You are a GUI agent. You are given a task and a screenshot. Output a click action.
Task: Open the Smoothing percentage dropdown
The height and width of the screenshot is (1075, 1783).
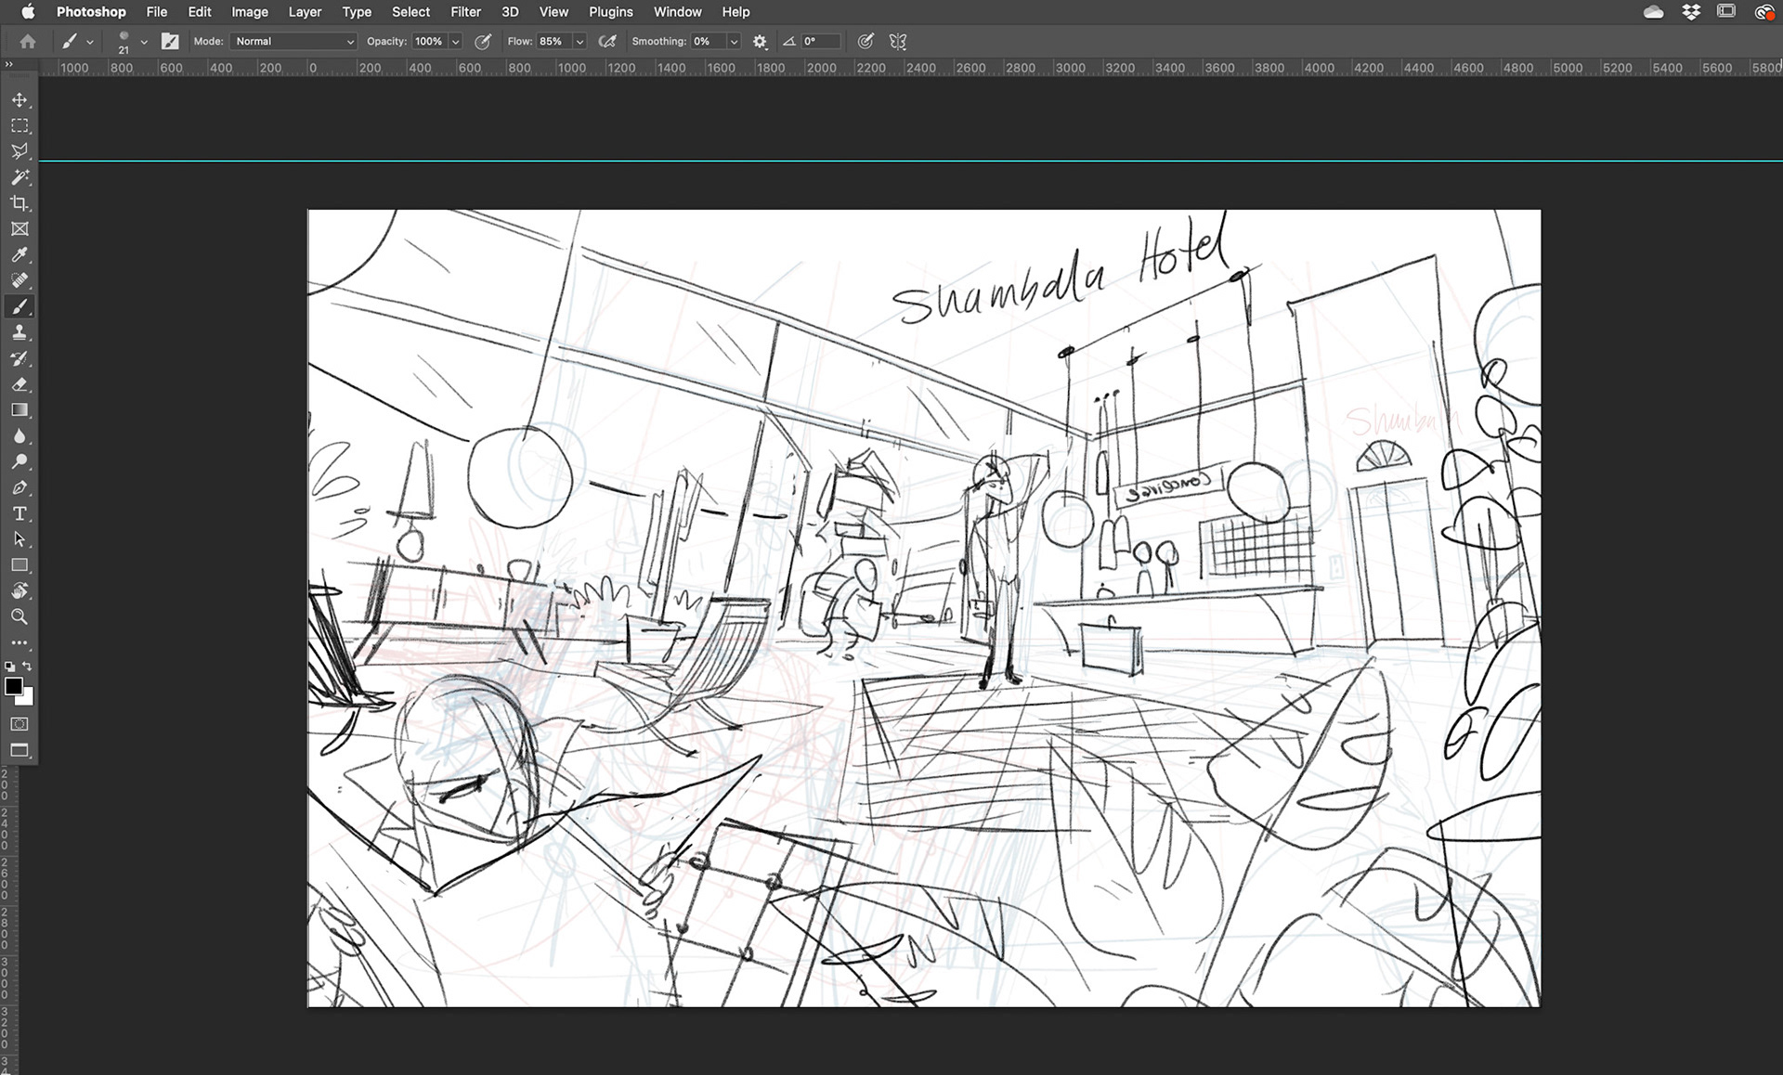734,41
